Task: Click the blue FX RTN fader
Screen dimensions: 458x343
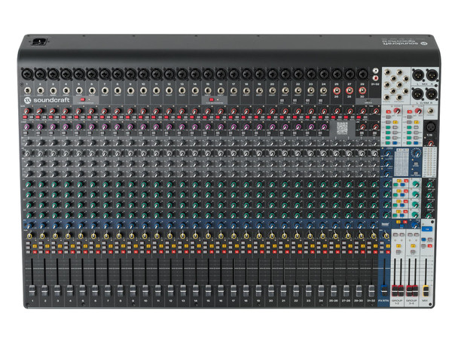Action: (384, 290)
